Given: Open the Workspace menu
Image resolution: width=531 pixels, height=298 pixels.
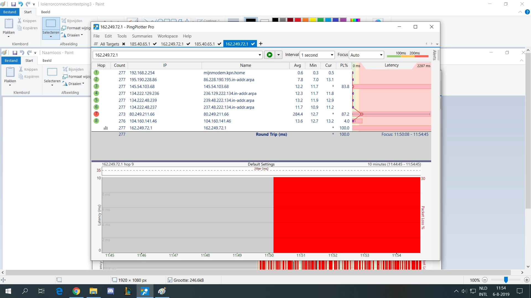Looking at the screenshot, I should 168,36.
